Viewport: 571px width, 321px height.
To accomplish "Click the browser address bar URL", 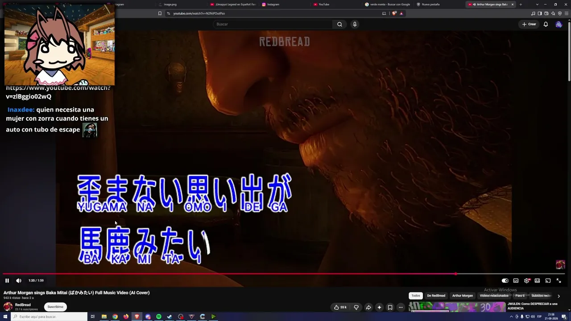I will 199,13.
